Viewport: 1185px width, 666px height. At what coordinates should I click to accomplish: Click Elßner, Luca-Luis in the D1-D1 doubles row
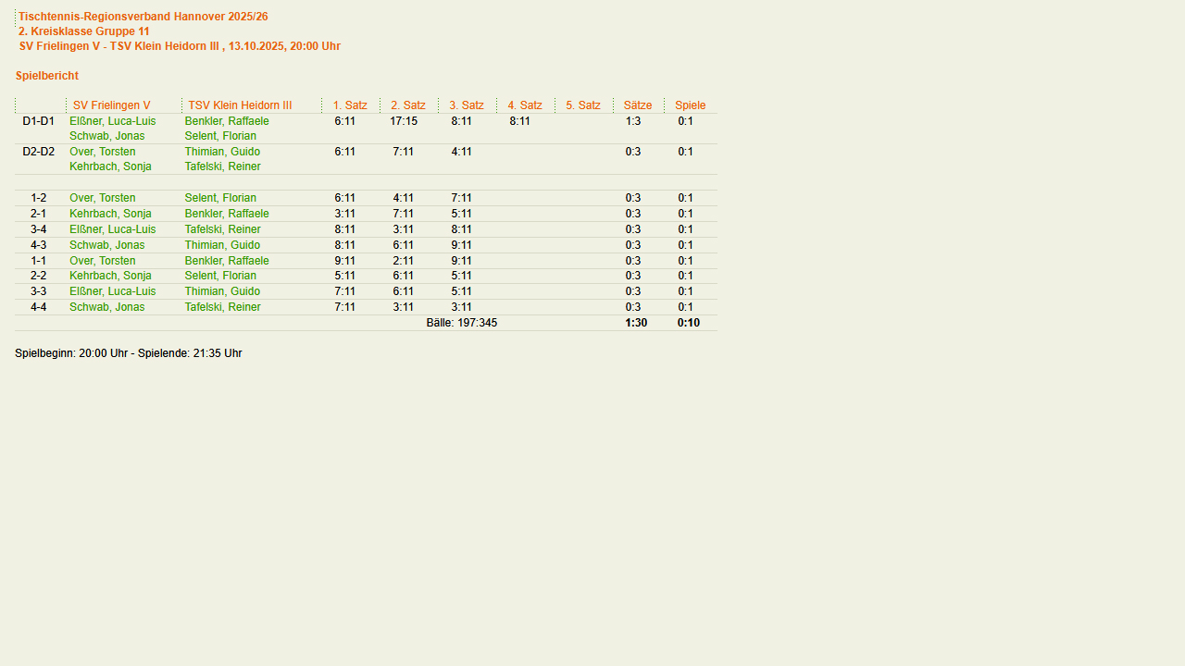pos(112,121)
